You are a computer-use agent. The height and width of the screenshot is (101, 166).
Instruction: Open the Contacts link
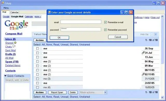(10, 71)
